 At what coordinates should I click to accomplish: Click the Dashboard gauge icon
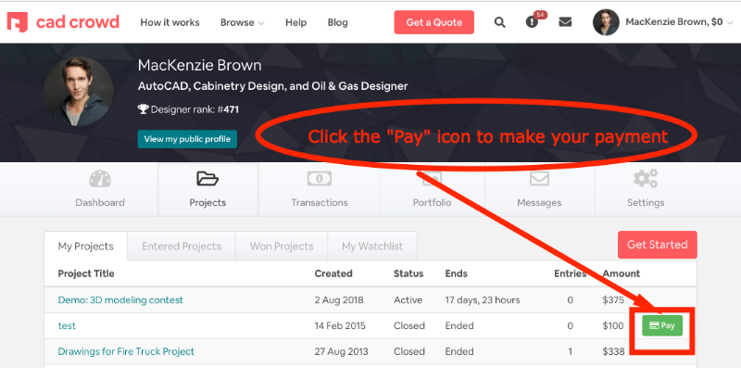tap(100, 179)
